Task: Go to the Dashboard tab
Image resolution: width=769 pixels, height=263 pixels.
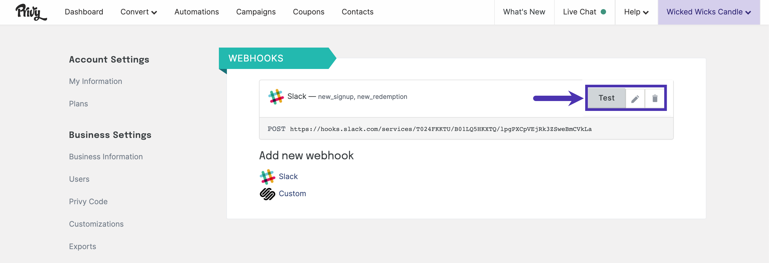Action: point(84,12)
